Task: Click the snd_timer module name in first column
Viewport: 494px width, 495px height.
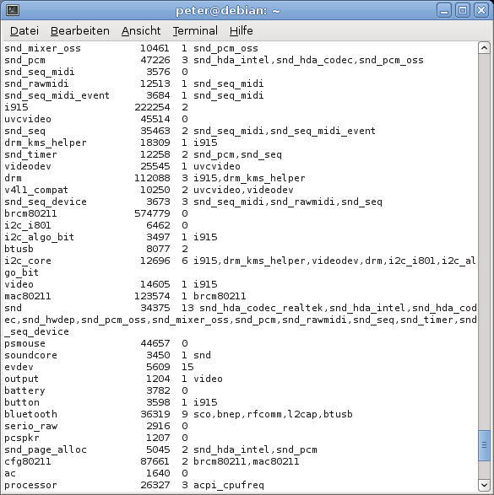Action: coord(31,154)
